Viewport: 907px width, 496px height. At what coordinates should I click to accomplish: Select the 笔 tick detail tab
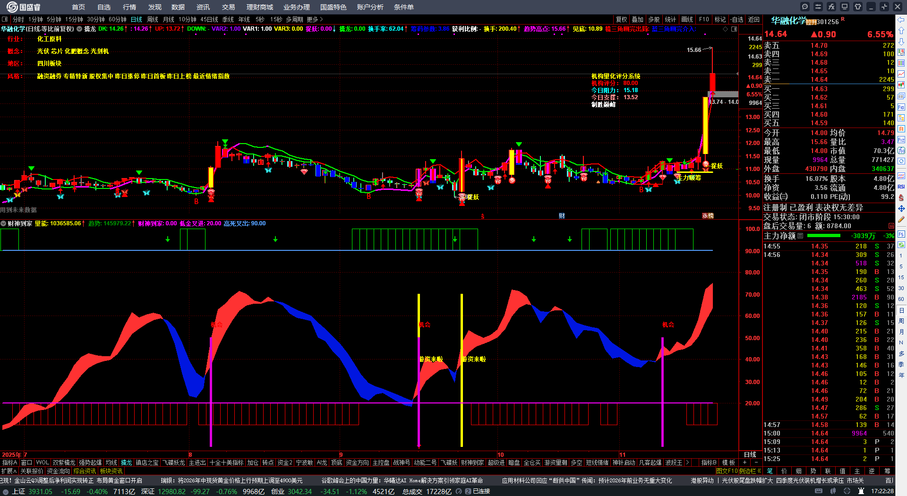(x=770, y=471)
